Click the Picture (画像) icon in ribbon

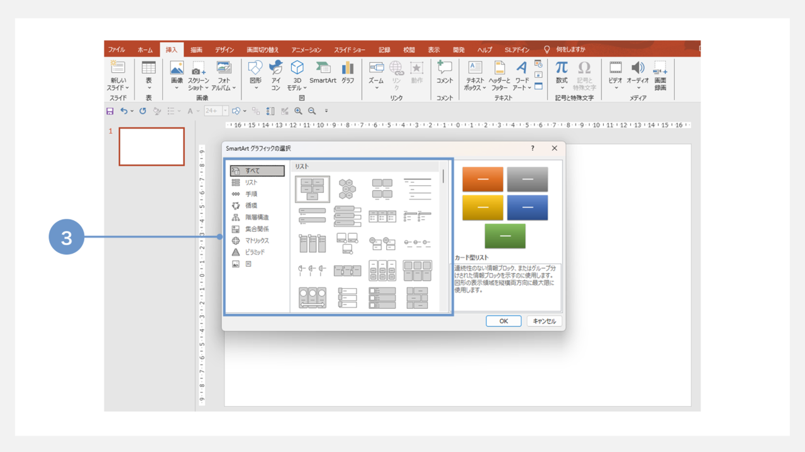coord(177,68)
